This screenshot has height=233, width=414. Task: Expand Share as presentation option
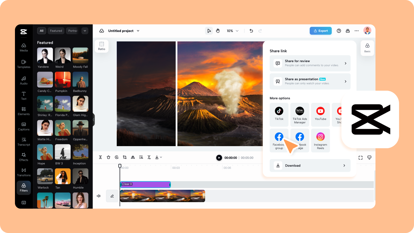click(310, 81)
